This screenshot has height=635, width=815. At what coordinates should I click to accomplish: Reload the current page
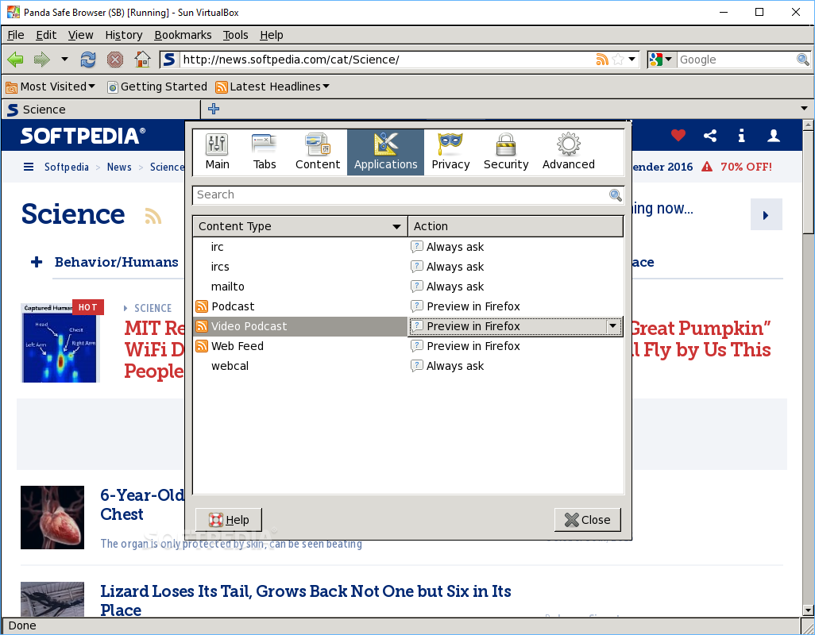(x=88, y=60)
